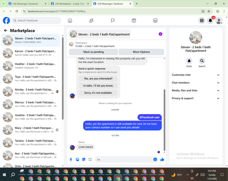
Task: Attach a photo with the image icon
Action: click(78, 160)
